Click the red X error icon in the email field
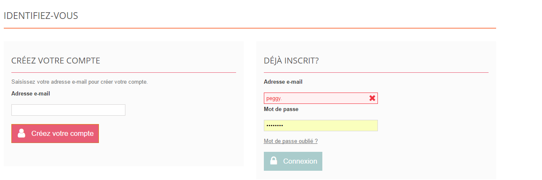This screenshot has height=180, width=542. 372,98
